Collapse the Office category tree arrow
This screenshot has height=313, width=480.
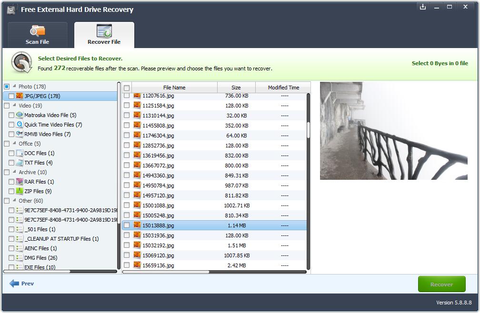click(x=14, y=143)
